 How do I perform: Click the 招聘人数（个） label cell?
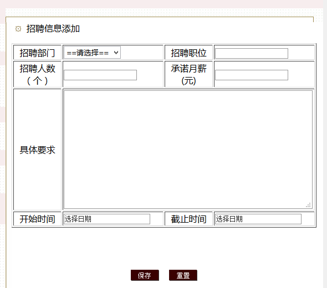tap(37, 74)
